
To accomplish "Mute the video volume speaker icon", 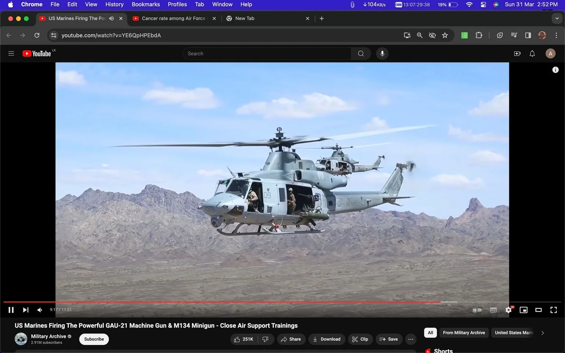I will pyautogui.click(x=40, y=310).
